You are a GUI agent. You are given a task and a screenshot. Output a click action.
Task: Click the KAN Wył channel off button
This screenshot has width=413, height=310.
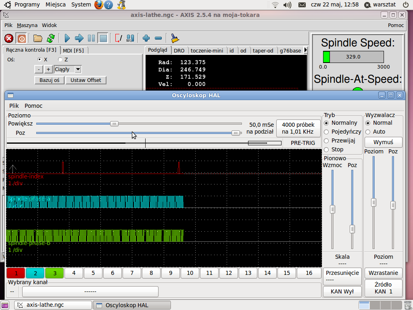point(342,291)
